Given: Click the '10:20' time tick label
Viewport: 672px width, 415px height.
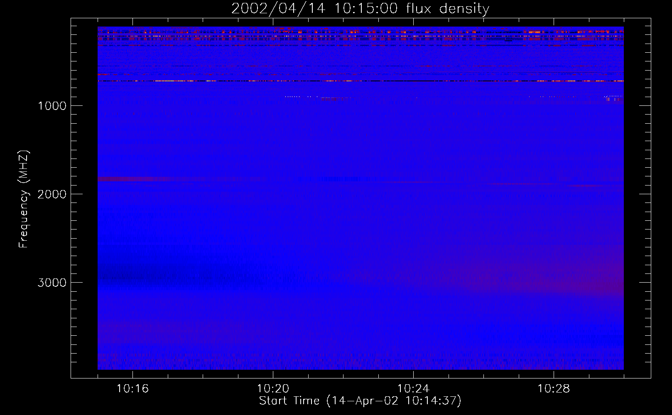Looking at the screenshot, I should coord(273,389).
